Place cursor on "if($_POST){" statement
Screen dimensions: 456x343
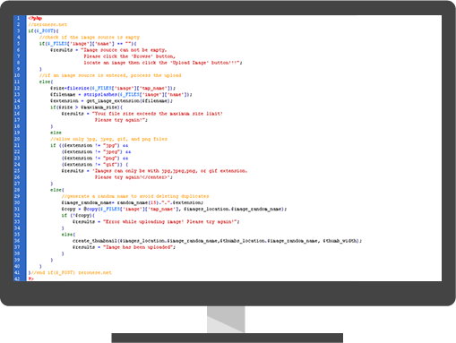(x=43, y=30)
